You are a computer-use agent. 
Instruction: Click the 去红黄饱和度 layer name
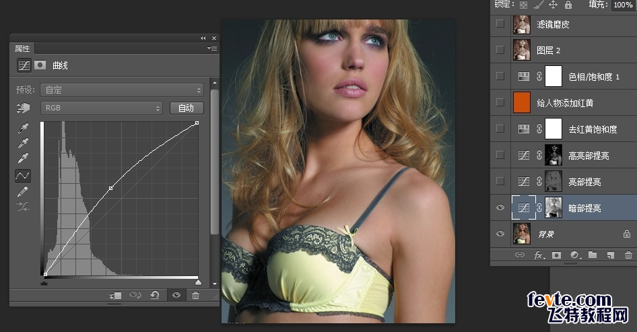(x=593, y=129)
